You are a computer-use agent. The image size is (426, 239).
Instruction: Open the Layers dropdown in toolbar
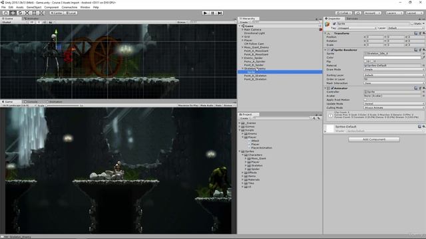point(395,13)
